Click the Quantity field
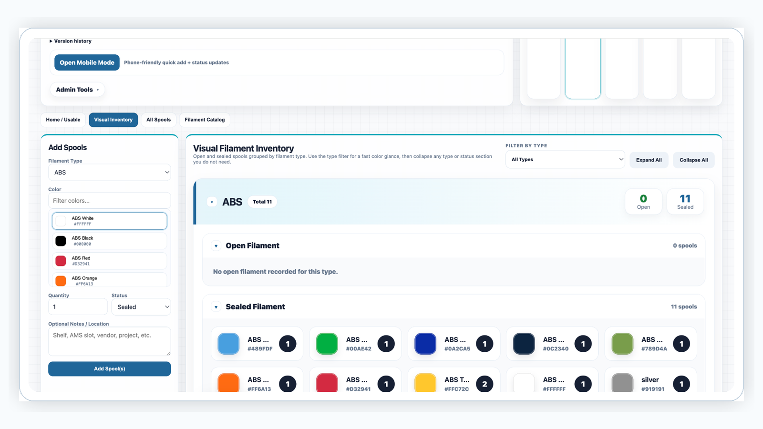 tap(78, 307)
